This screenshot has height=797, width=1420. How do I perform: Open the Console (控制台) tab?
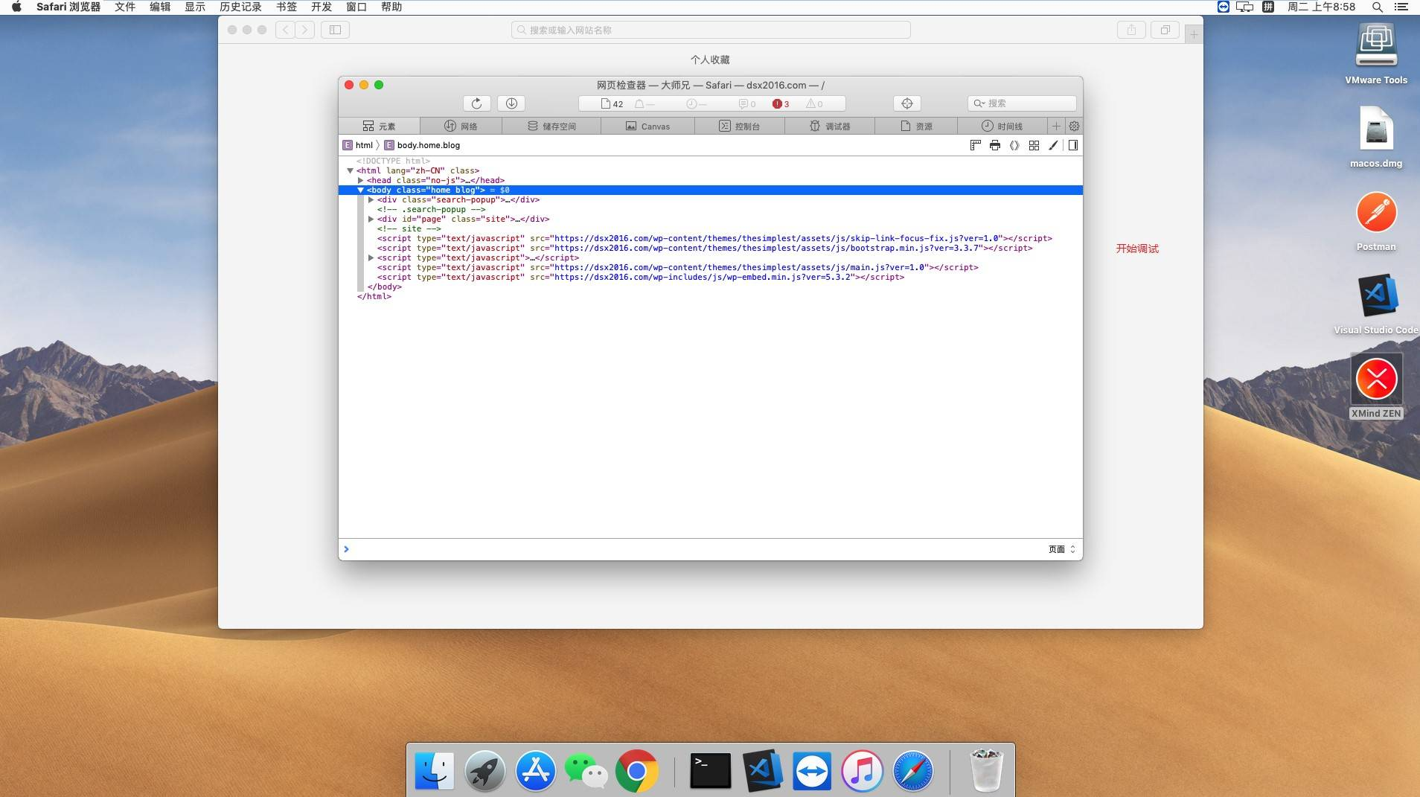[x=739, y=126]
